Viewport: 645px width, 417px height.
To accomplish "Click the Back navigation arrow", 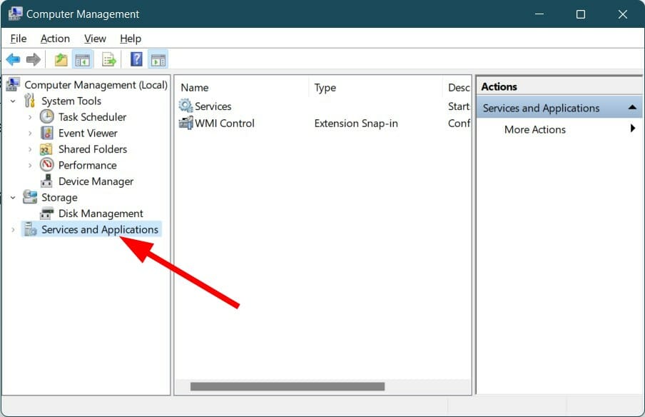I will coord(12,59).
